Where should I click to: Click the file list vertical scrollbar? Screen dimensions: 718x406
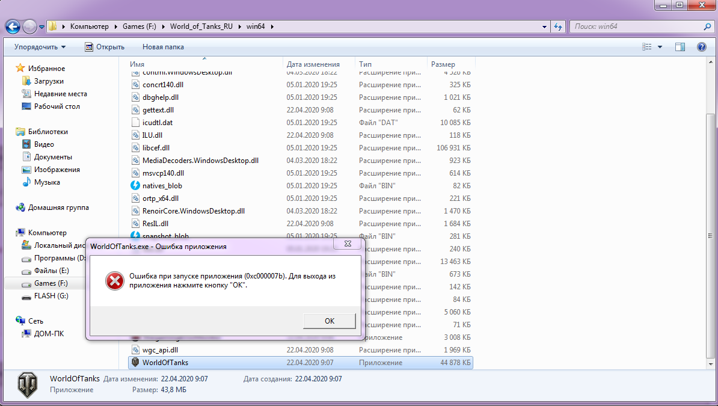click(x=711, y=236)
